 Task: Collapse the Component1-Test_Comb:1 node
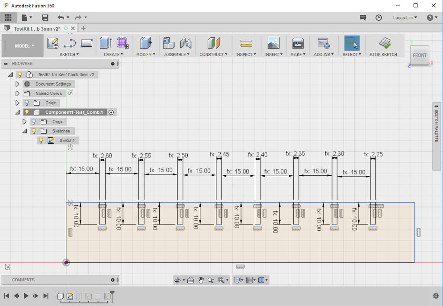pyautogui.click(x=17, y=112)
